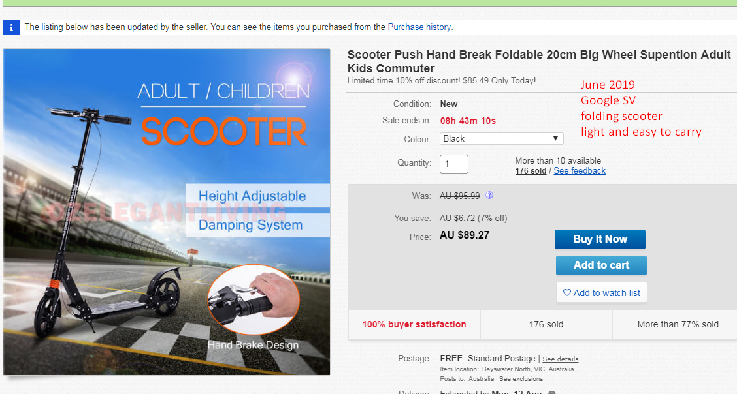Click the blue info icon in notice bar
This screenshot has height=394, width=737.
(11, 27)
